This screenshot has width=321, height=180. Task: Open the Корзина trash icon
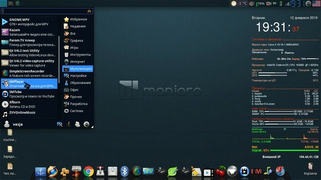(310, 169)
